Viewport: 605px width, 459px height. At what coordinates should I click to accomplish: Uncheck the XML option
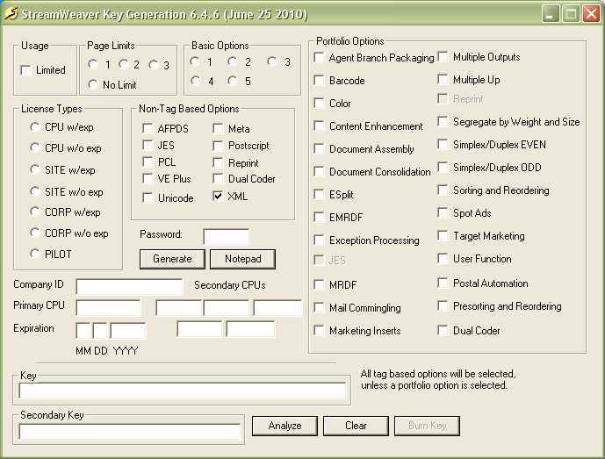(x=218, y=196)
